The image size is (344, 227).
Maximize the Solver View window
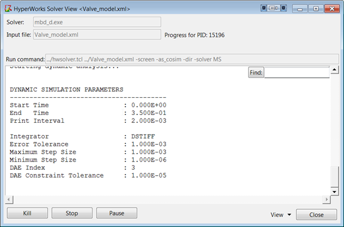pos(316,8)
